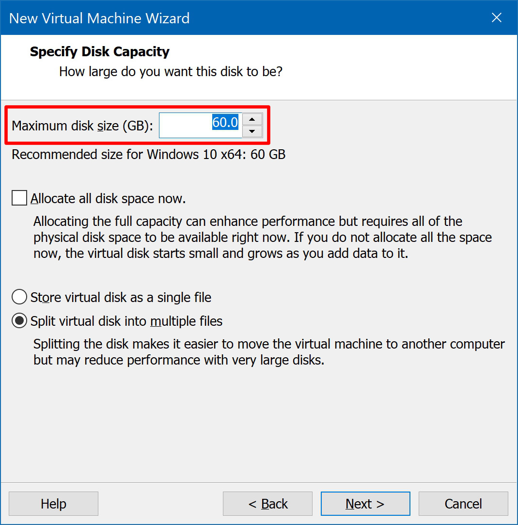Increase disk size with the up arrow
The width and height of the screenshot is (518, 525).
(252, 120)
